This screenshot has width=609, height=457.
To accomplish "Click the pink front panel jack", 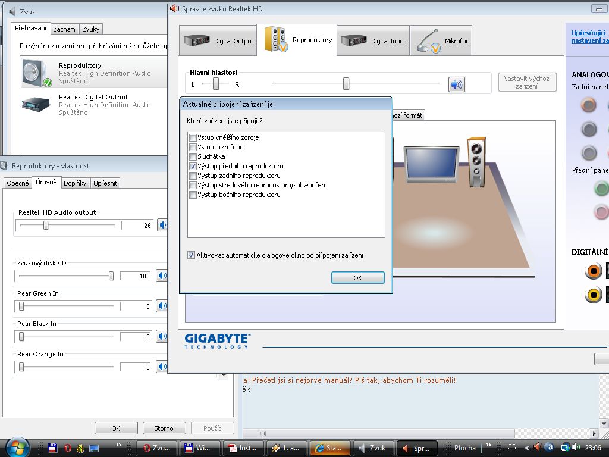I will [602, 212].
